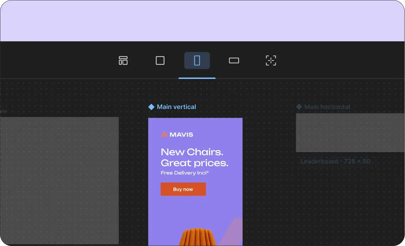Select the vertical portrait format icon
The width and height of the screenshot is (405, 246).
click(197, 60)
